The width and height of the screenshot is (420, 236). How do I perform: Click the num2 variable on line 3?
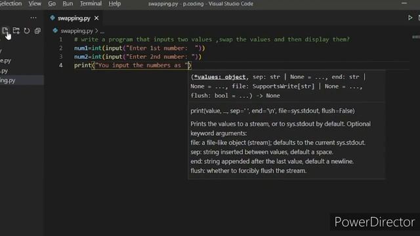tap(81, 57)
